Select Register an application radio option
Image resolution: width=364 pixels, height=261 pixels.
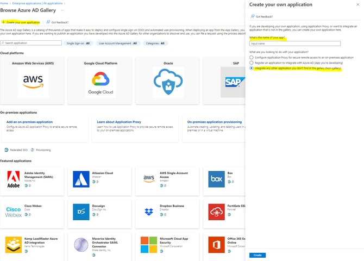click(252, 63)
